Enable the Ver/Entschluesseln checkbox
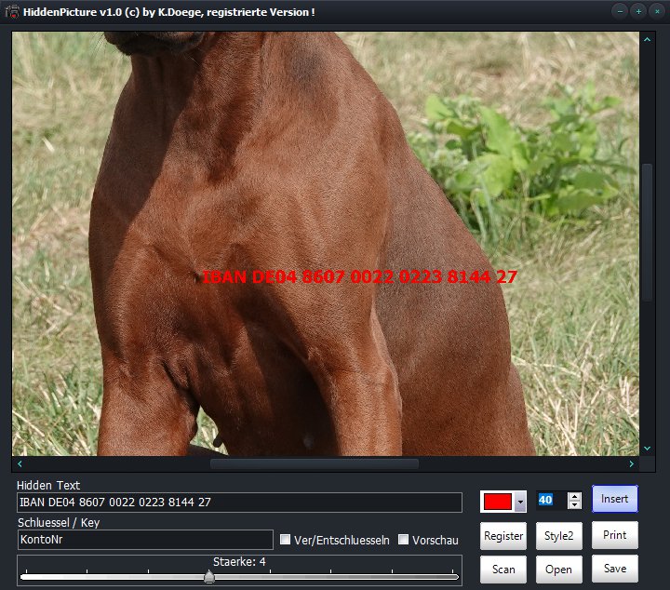This screenshot has height=590, width=670. coord(287,540)
